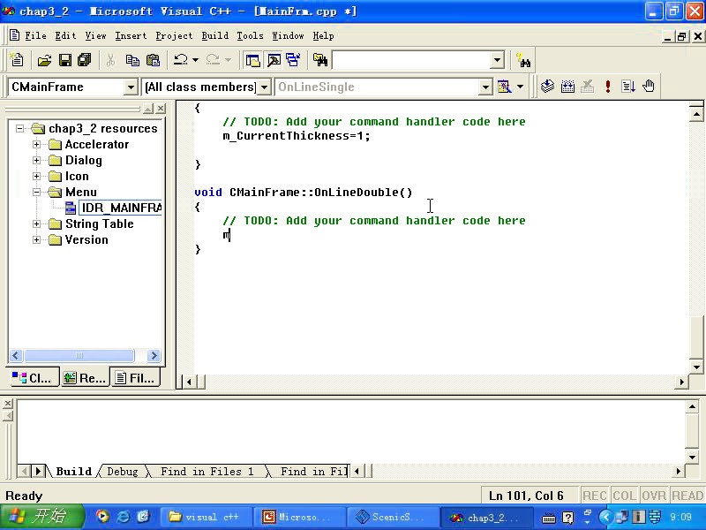The height and width of the screenshot is (530, 706).
Task: Open the Find combo box dropdown arrow
Action: pos(497,60)
